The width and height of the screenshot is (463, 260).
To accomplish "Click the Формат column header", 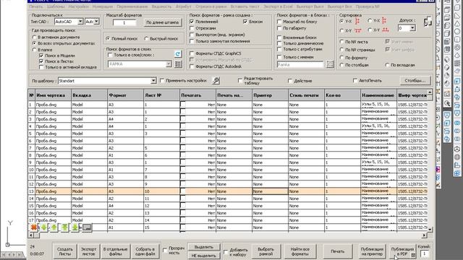I will [x=125, y=95].
